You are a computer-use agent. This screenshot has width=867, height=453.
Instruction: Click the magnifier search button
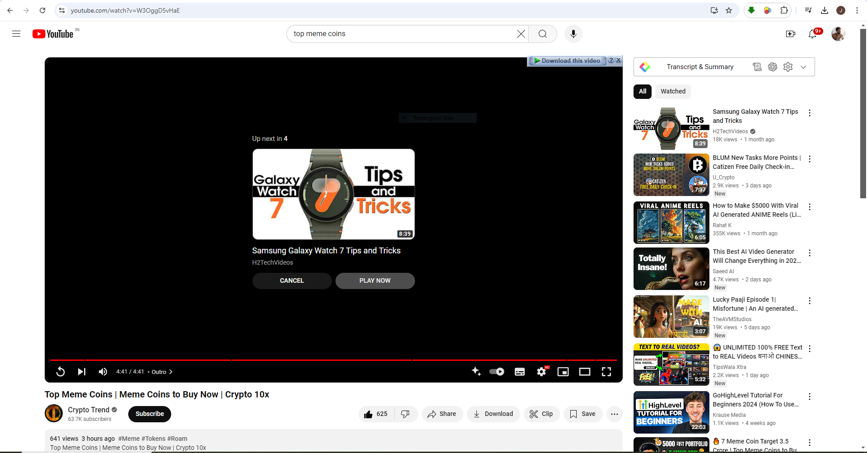[543, 34]
